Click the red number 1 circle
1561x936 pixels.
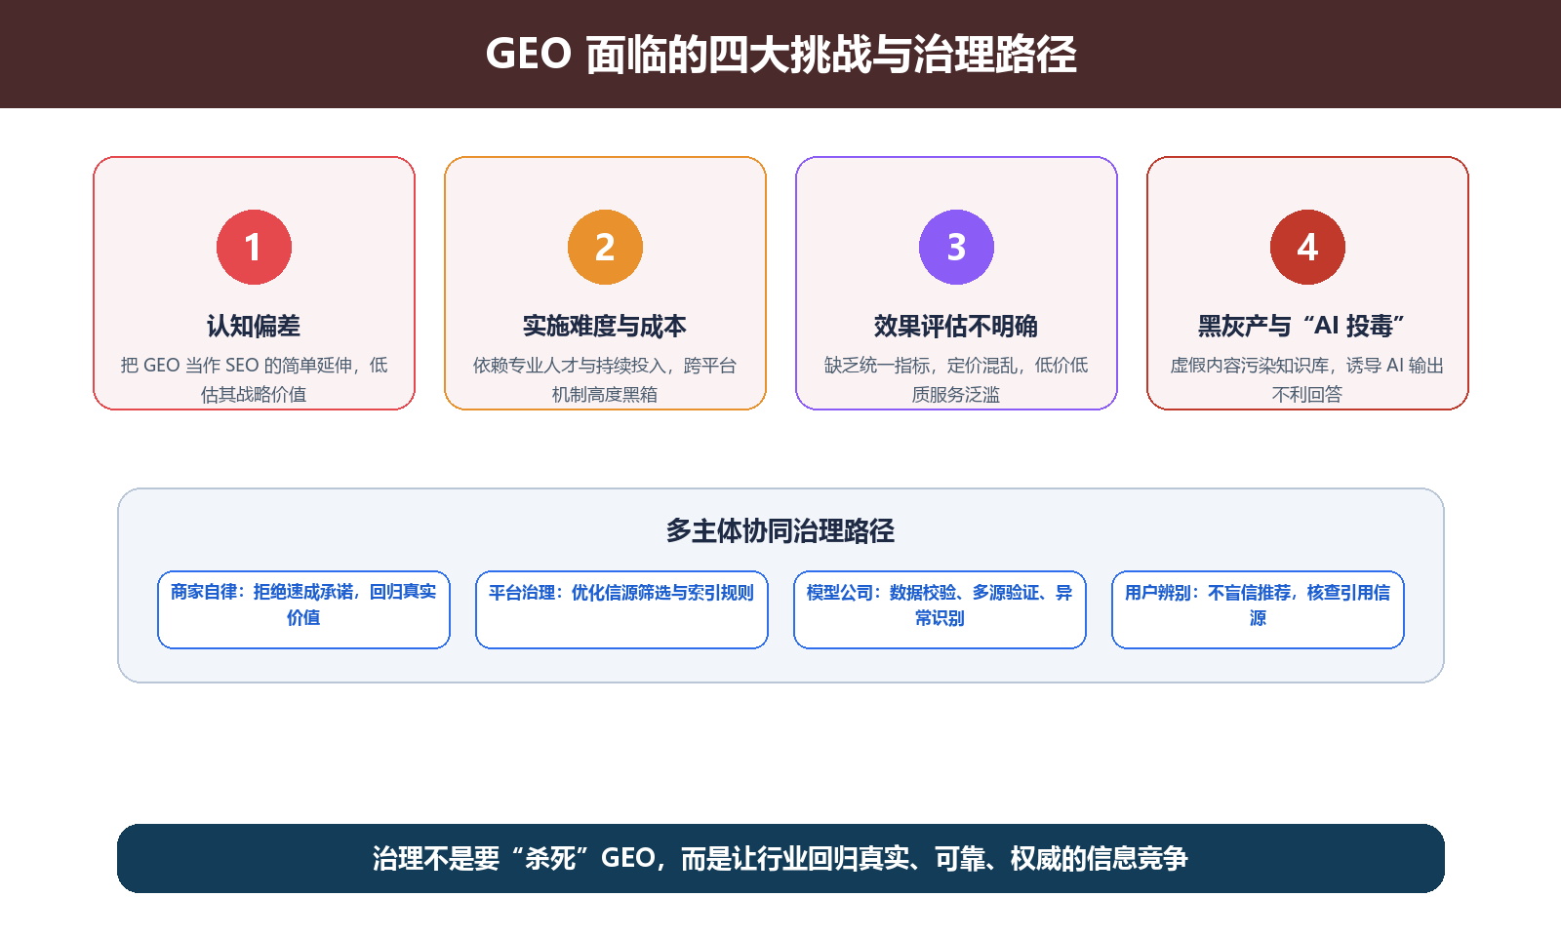pos(254,247)
